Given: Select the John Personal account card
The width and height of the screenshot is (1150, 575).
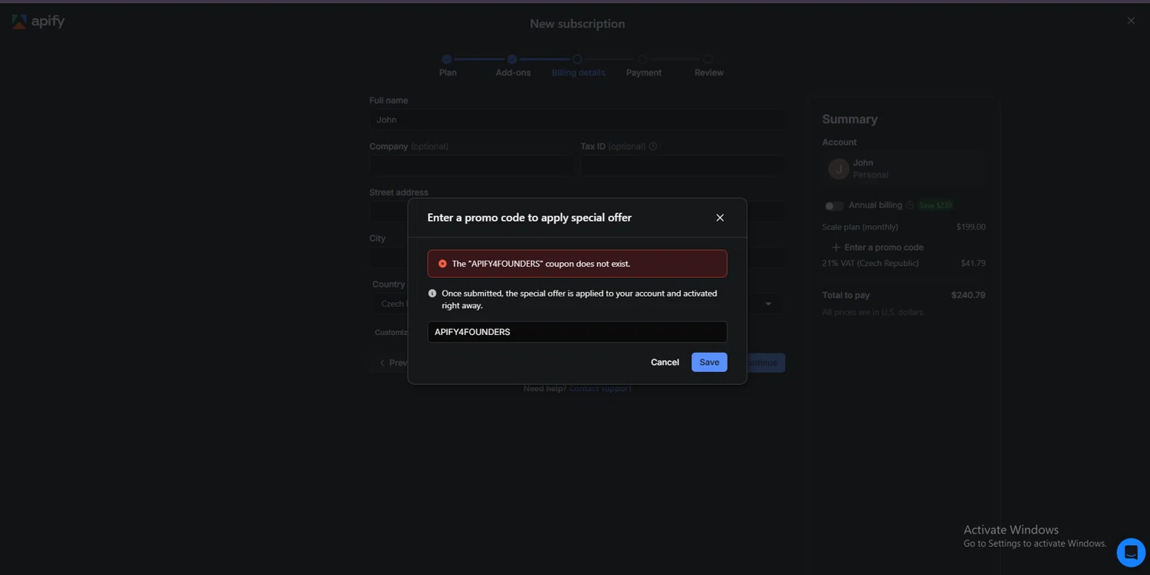Looking at the screenshot, I should tap(903, 169).
